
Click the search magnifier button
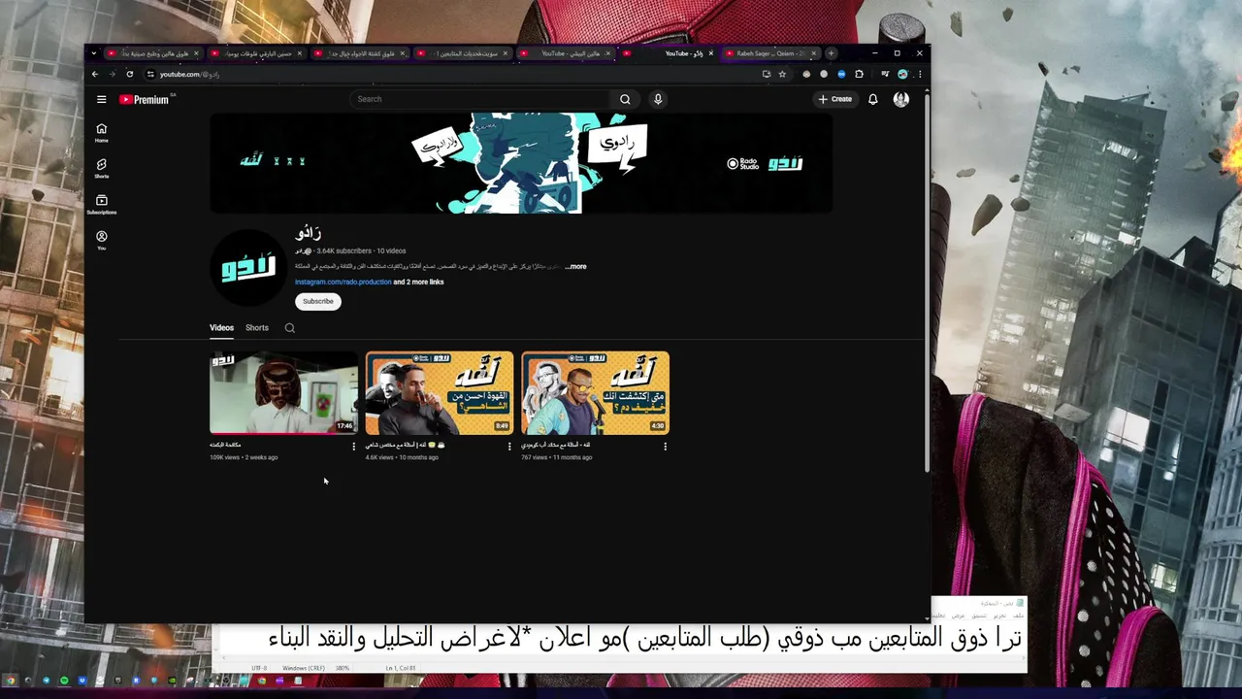click(x=625, y=99)
